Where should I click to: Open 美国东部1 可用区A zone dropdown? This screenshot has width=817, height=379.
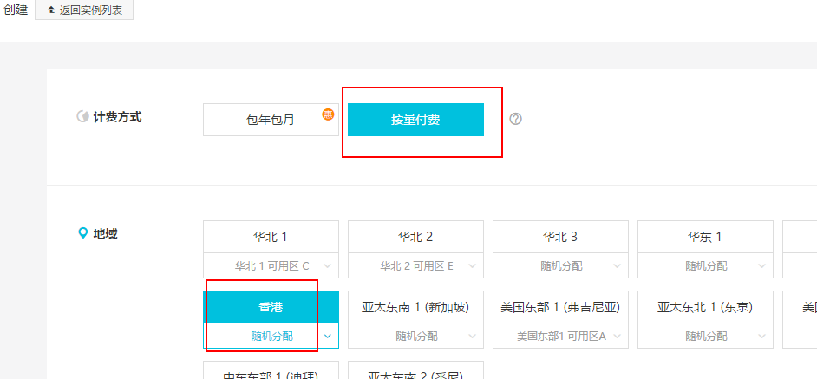[560, 336]
